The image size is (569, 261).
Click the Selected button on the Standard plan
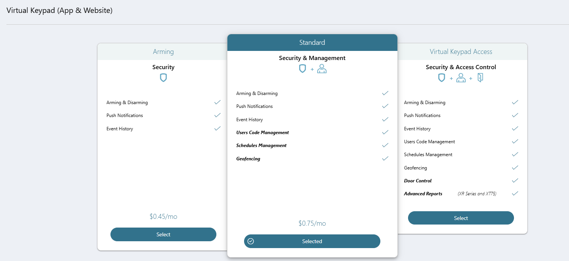coord(312,241)
